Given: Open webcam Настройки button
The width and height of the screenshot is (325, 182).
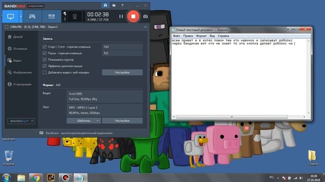Looking at the screenshot, I should [x=122, y=72].
